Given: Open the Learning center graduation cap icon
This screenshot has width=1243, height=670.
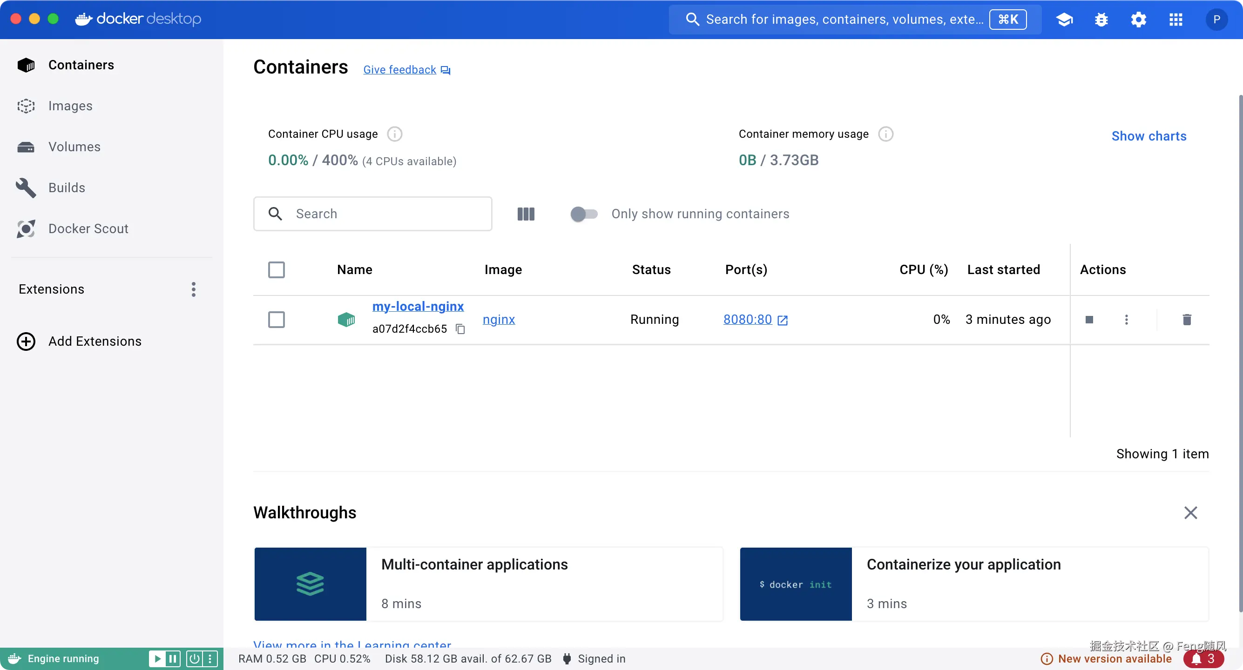Looking at the screenshot, I should click(x=1064, y=19).
